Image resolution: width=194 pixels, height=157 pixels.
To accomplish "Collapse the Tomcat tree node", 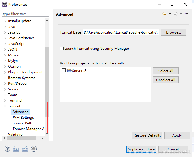I will click(5, 106).
